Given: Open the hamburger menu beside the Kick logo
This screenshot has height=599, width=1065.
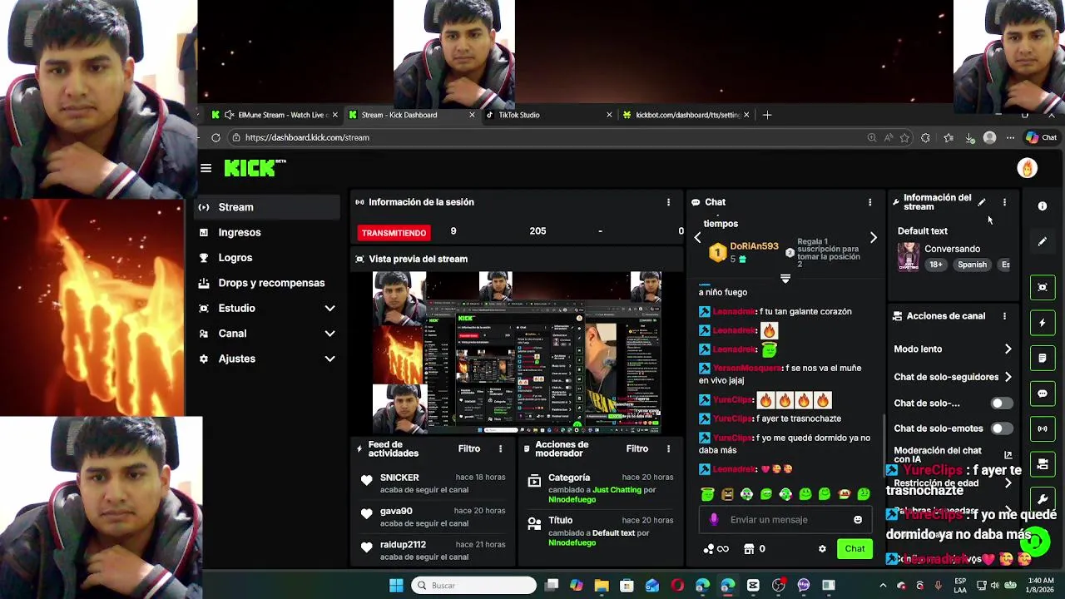Looking at the screenshot, I should tap(206, 168).
